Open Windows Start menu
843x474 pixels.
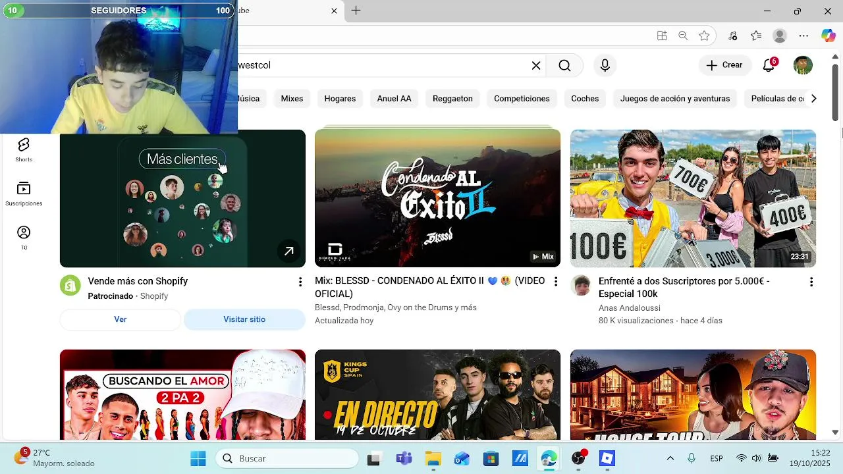click(x=198, y=458)
